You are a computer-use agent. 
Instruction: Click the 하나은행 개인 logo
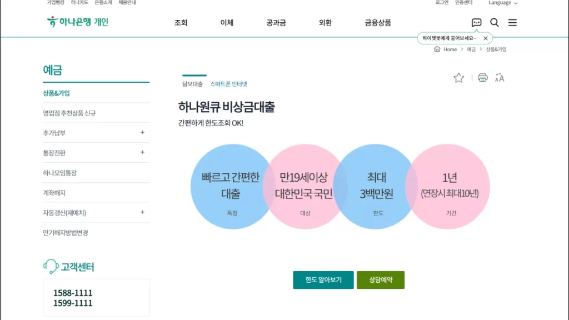(x=78, y=22)
